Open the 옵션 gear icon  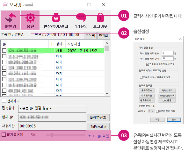click(x=30, y=18)
